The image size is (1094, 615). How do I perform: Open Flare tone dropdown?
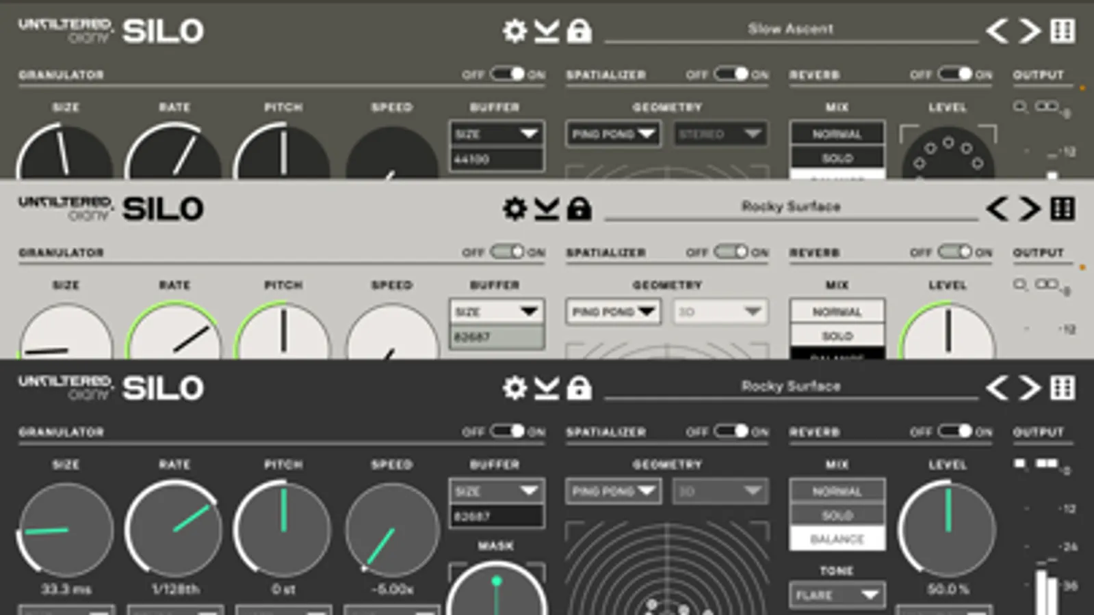coord(837,594)
